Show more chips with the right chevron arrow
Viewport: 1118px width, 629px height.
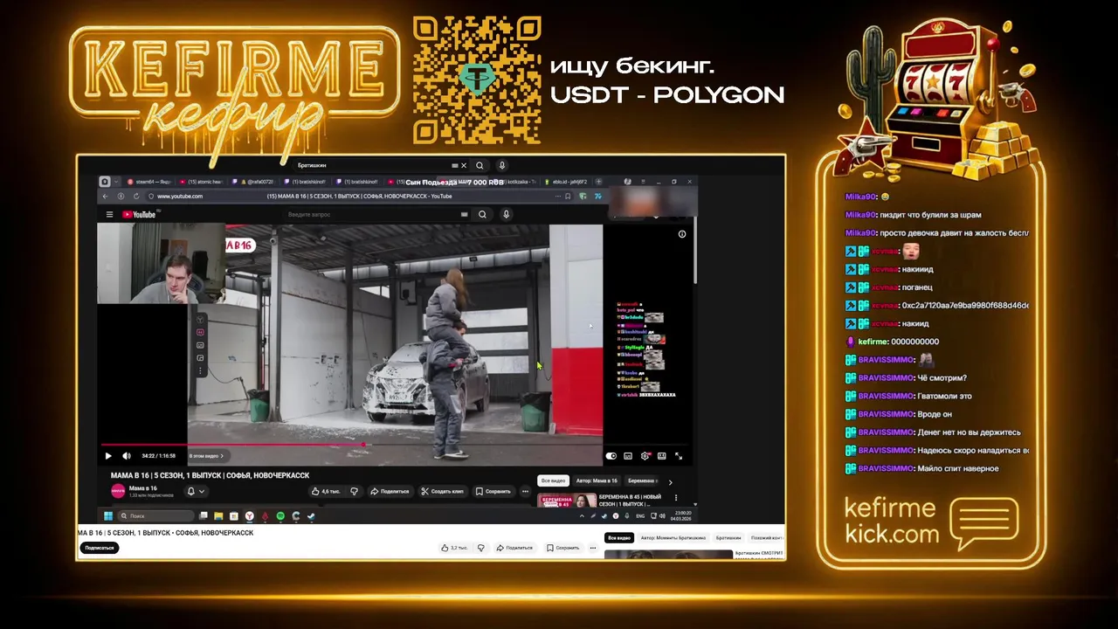click(670, 481)
